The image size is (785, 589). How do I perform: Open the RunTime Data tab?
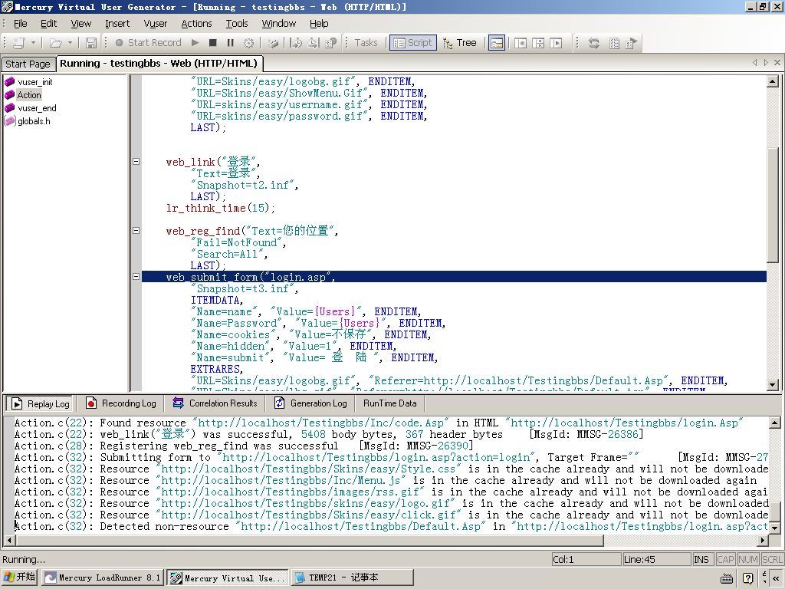[x=390, y=403]
